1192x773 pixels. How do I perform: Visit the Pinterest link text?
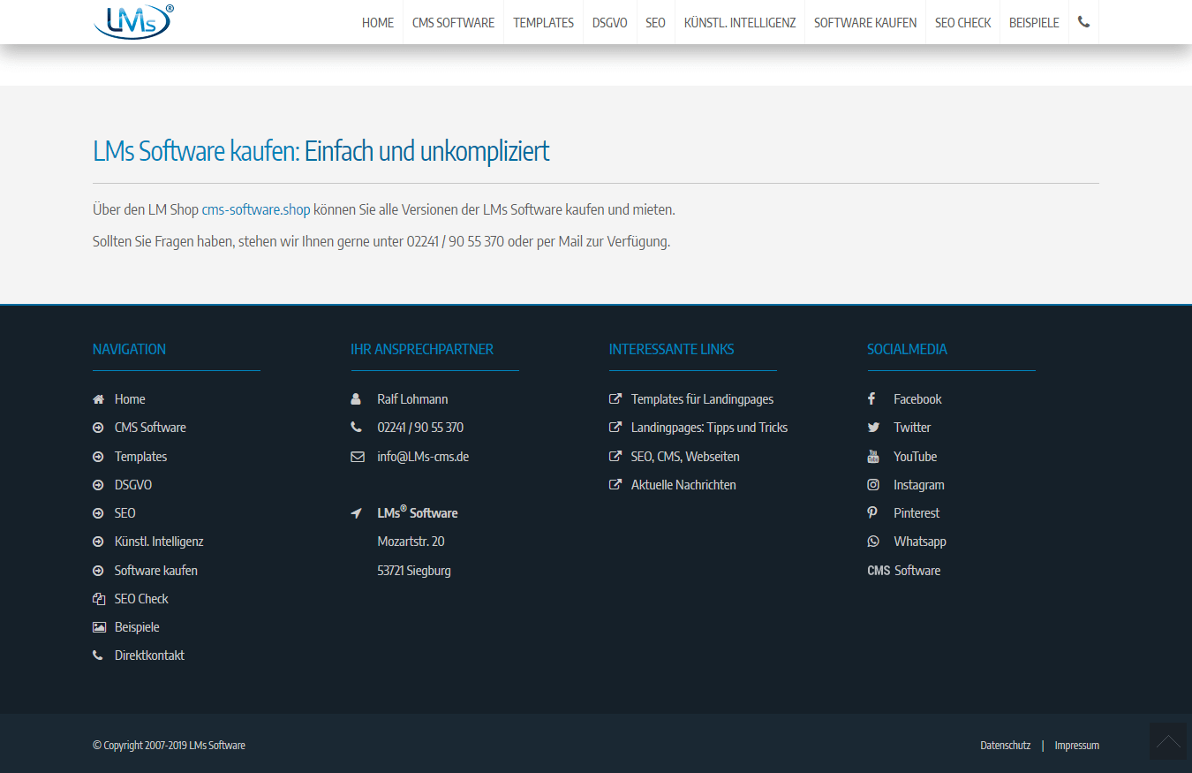[917, 513]
